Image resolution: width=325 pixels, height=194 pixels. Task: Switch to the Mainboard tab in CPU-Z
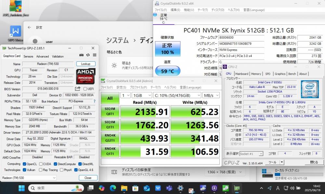242,74
